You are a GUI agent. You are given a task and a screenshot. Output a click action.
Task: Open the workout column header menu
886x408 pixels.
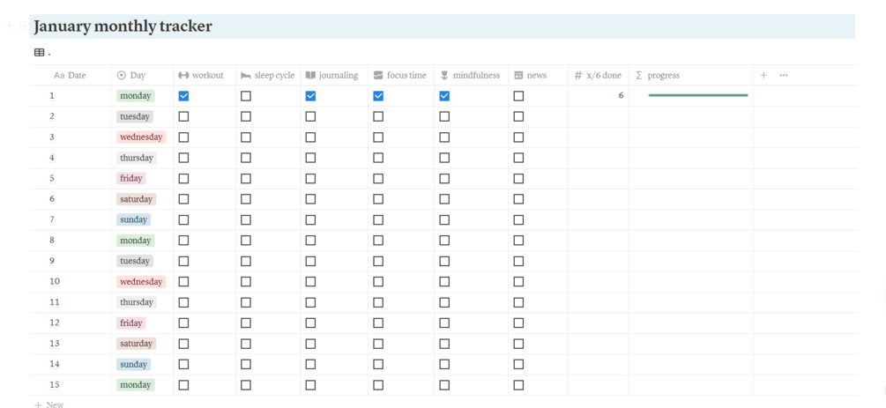point(205,75)
